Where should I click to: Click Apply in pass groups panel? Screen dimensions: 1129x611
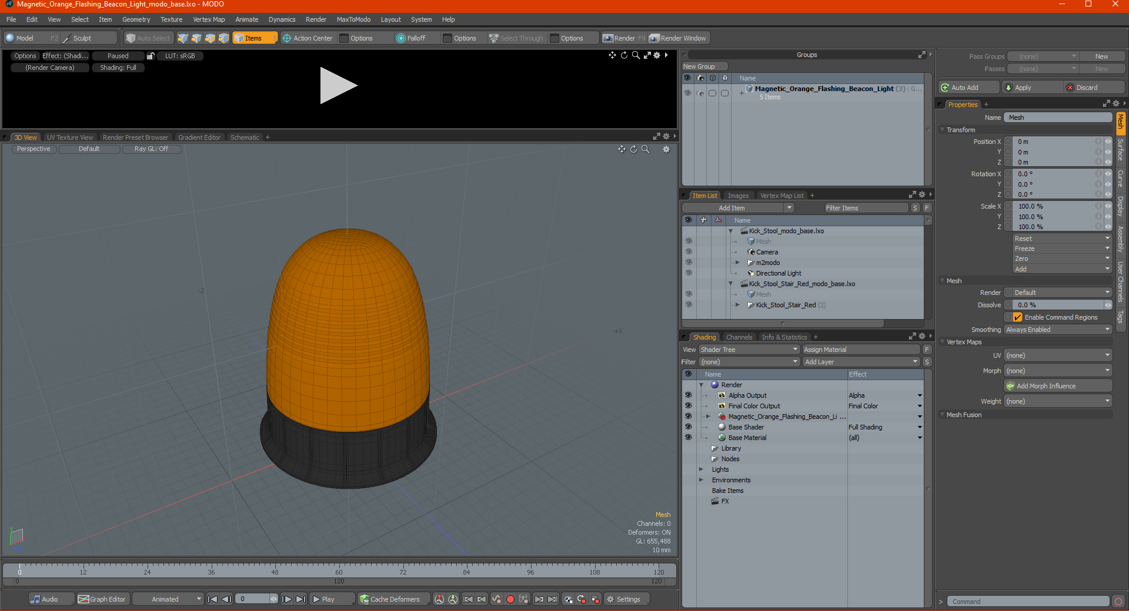[1032, 88]
